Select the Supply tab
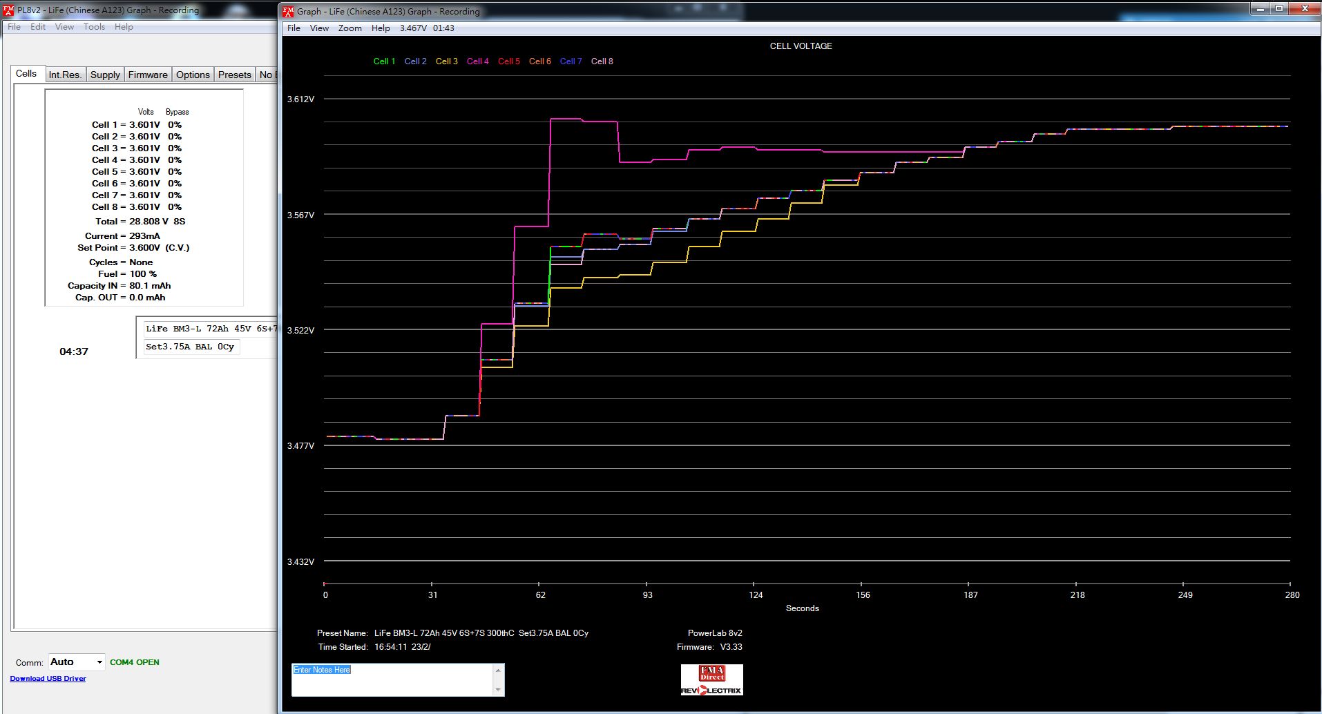Screen dimensions: 1322x714 click(x=105, y=75)
